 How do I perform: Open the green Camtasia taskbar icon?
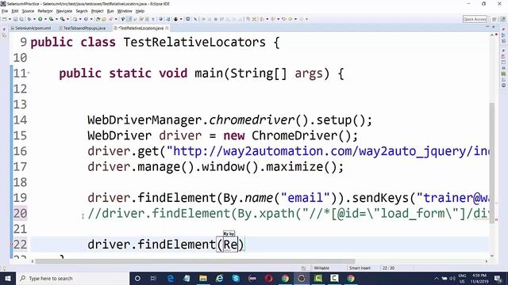point(317,278)
